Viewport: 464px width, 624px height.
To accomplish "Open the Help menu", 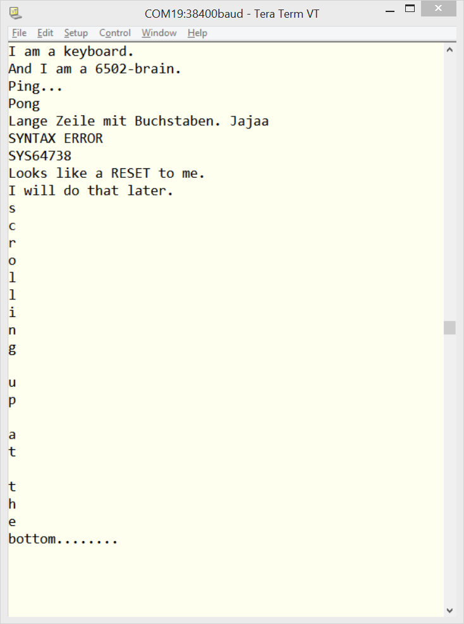I will [197, 33].
